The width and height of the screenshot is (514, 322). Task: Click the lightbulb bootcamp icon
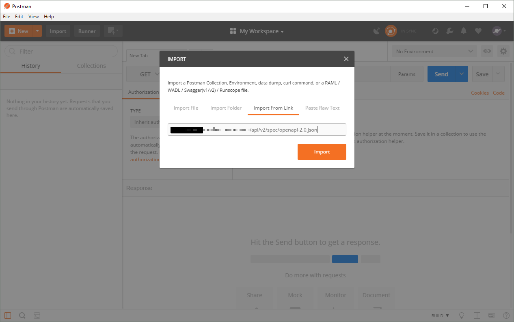tap(462, 316)
